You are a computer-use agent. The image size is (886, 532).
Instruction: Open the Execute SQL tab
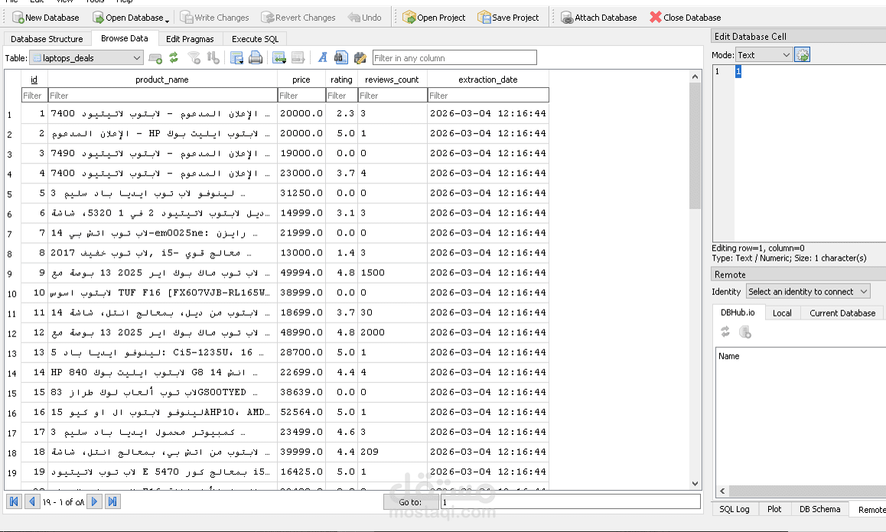[256, 39]
